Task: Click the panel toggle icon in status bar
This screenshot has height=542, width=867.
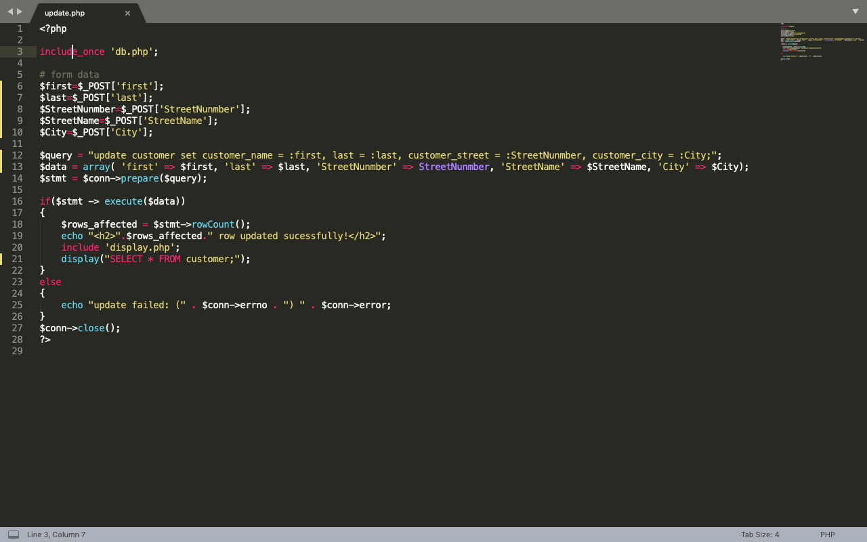Action: click(x=13, y=535)
